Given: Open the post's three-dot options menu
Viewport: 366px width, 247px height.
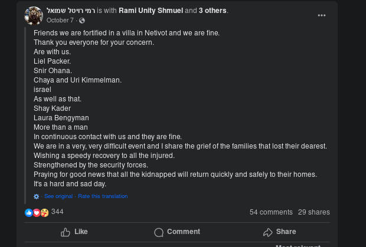Looking at the screenshot, I should pyautogui.click(x=322, y=15).
